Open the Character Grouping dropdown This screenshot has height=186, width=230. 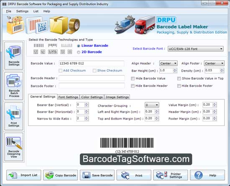(x=152, y=105)
